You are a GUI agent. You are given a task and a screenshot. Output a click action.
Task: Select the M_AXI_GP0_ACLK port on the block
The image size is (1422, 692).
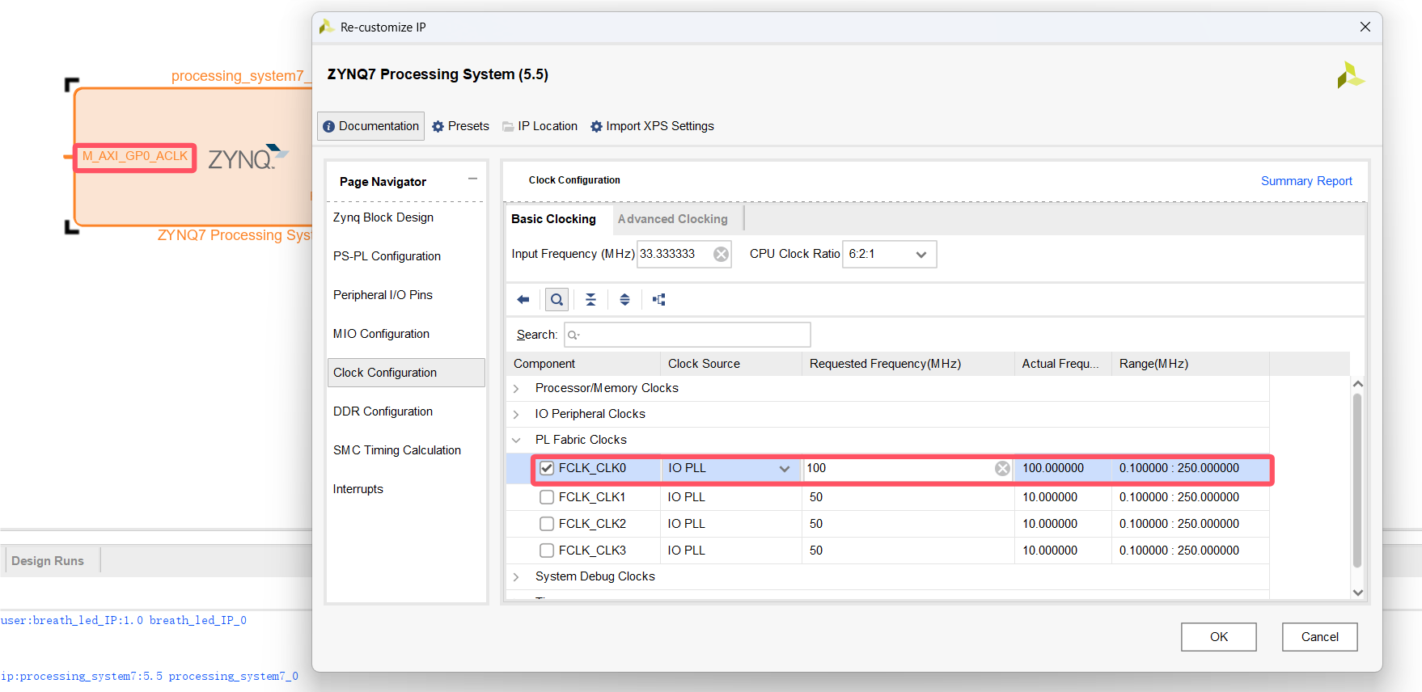coord(135,157)
